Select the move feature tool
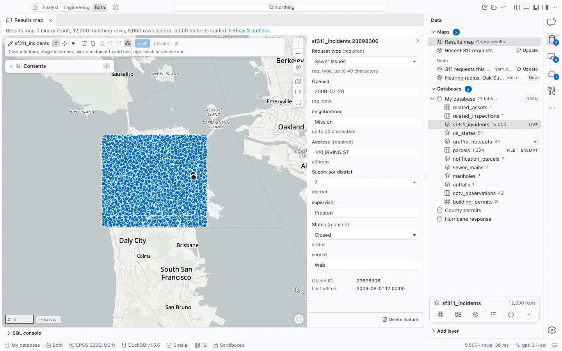 (65, 43)
